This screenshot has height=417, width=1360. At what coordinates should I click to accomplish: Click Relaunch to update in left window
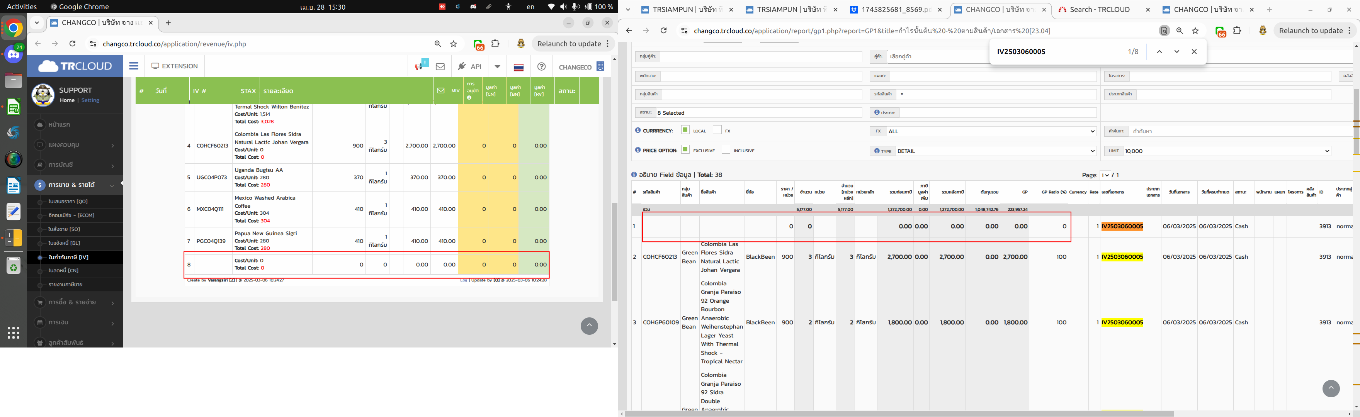point(572,44)
